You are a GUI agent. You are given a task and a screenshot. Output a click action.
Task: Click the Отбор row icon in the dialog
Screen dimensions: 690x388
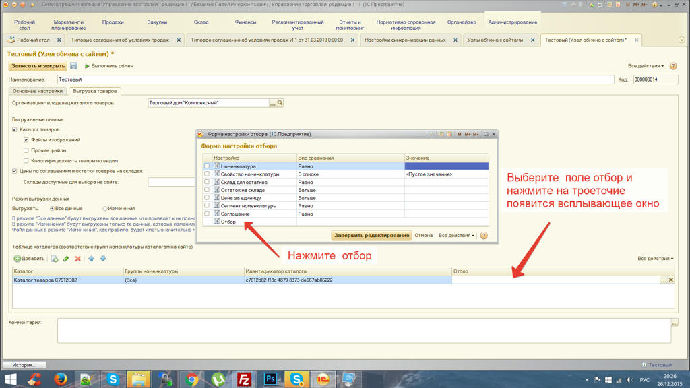[x=216, y=221]
